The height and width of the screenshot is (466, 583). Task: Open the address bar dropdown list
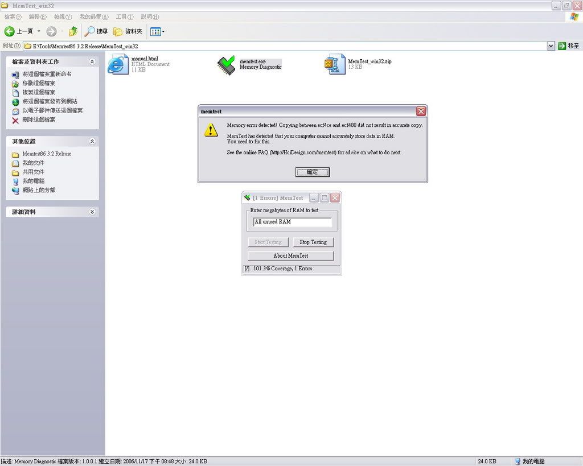pos(551,46)
